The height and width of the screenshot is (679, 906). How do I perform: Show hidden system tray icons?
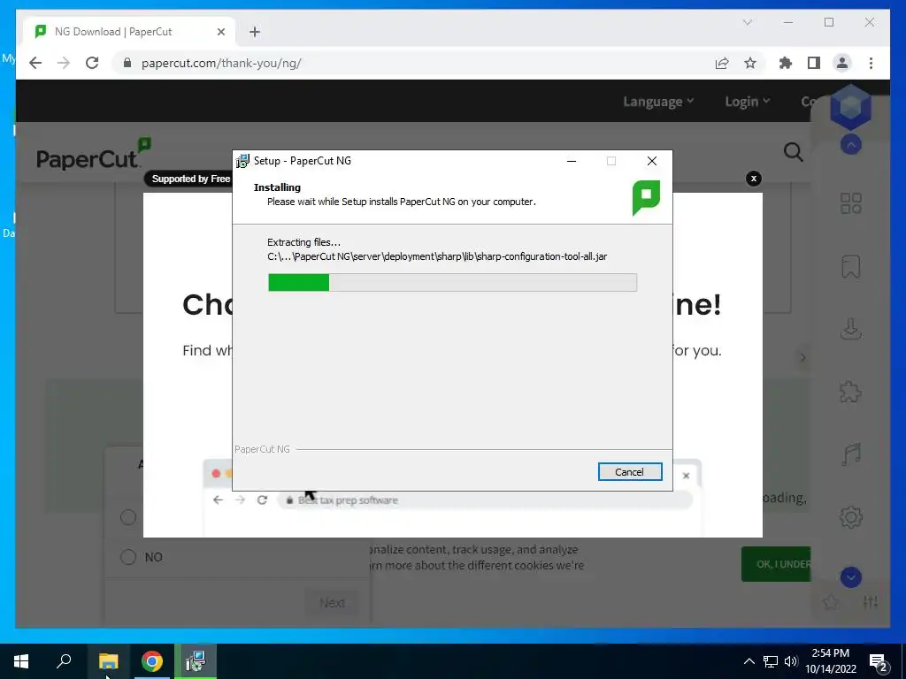pos(749,661)
